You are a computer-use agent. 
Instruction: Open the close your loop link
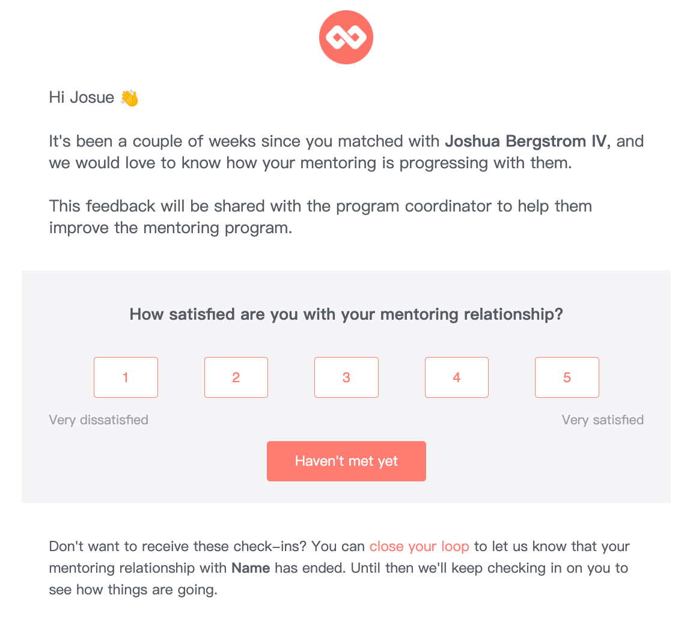(420, 546)
